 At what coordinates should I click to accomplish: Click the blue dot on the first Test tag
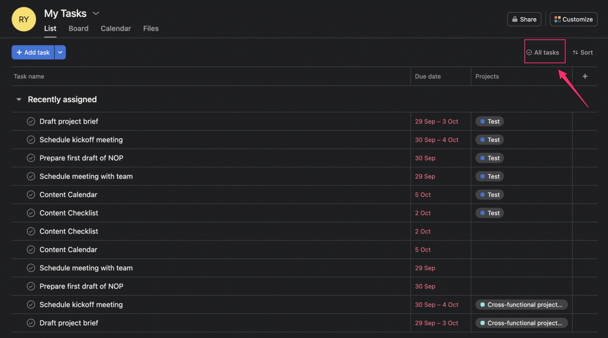[x=483, y=122]
